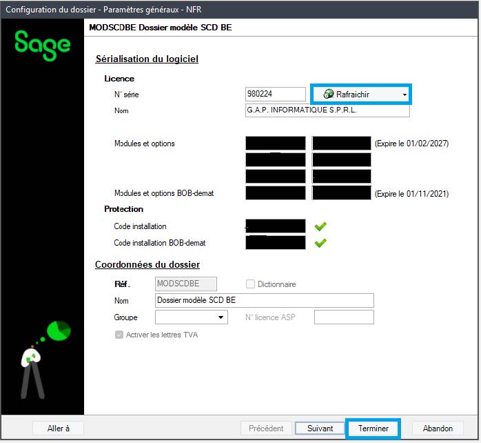Click green checkmark beside Code installation BOB-demat
This screenshot has height=443, width=481.
[320, 243]
